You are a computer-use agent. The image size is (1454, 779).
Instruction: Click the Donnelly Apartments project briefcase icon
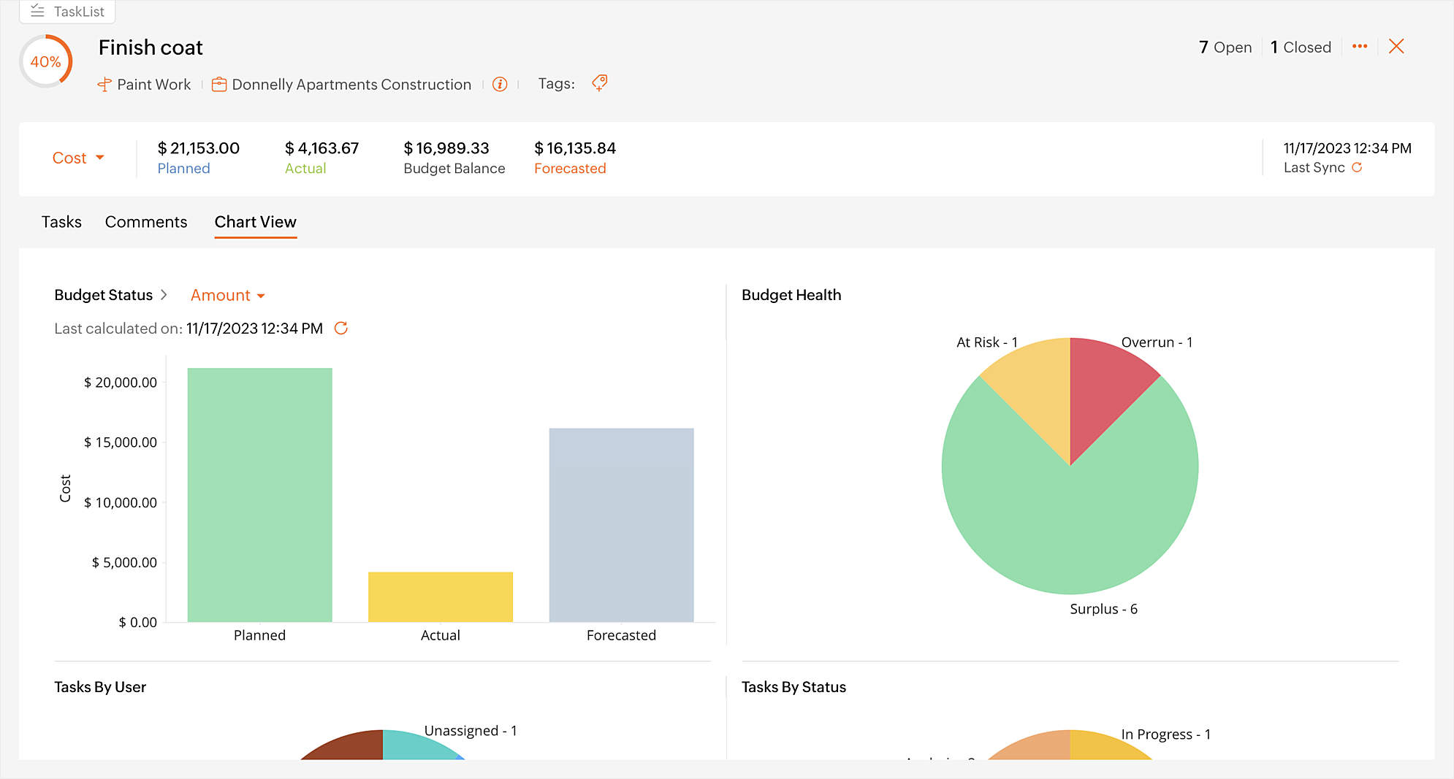218,85
